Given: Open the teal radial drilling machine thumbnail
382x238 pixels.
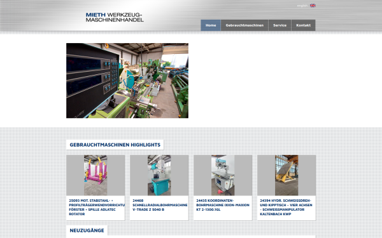Looking at the screenshot, I should (x=159, y=175).
